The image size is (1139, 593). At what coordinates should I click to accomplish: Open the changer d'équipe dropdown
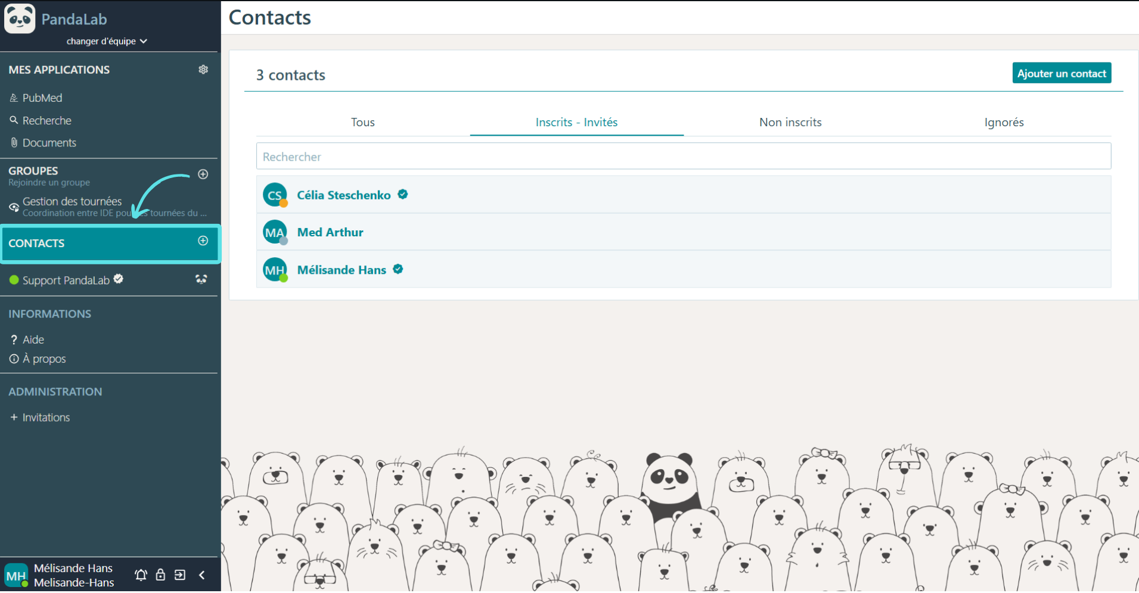coord(107,41)
